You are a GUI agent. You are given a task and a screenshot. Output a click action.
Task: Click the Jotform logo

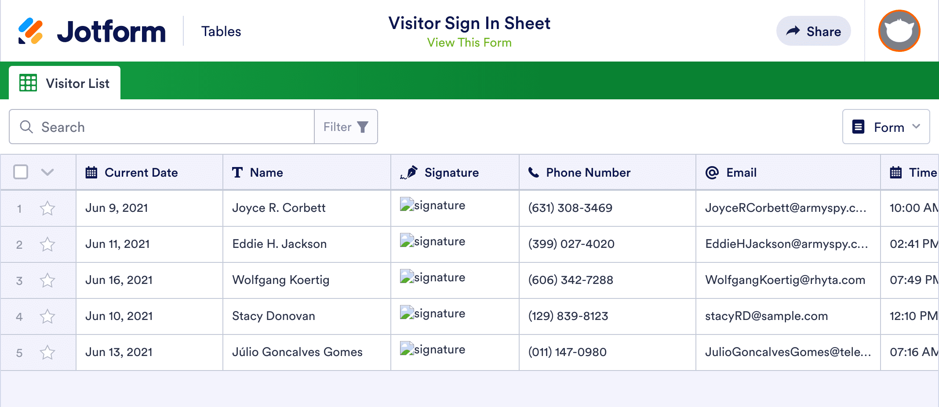(x=92, y=30)
